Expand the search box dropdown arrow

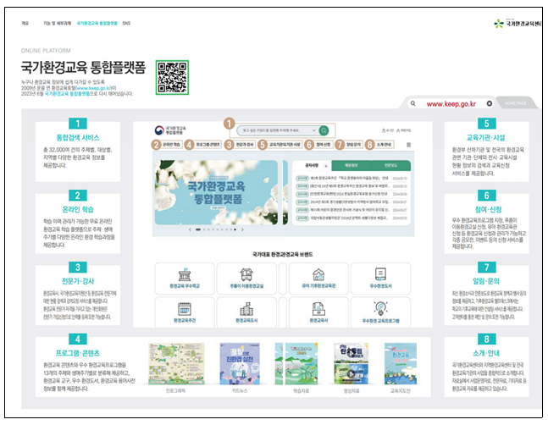pyautogui.click(x=313, y=130)
